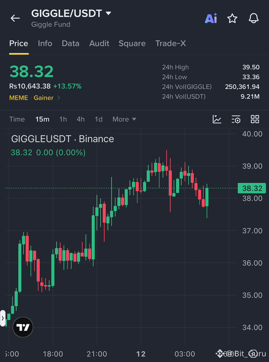Tap the GIGGLEUSDT · Binance chart title

[63, 139]
